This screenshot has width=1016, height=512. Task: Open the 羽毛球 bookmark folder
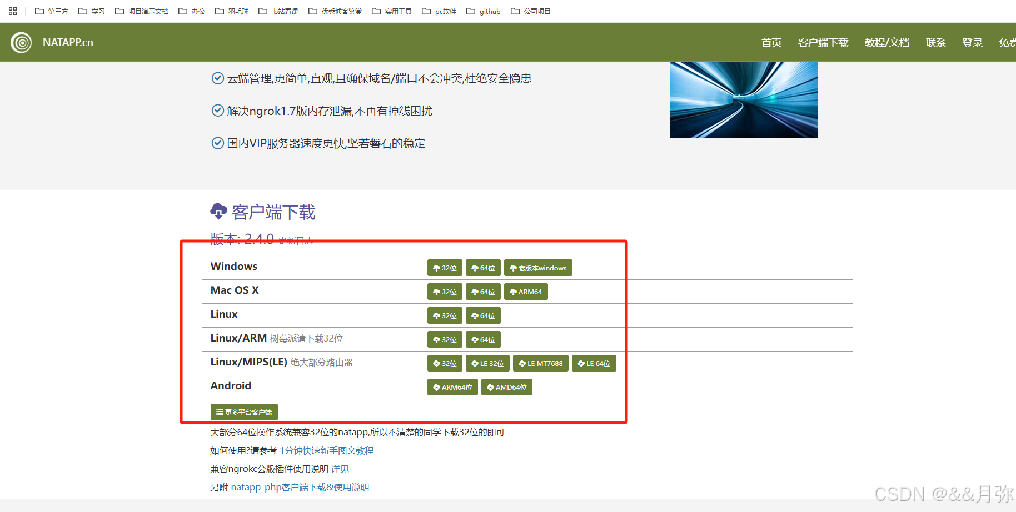point(232,11)
